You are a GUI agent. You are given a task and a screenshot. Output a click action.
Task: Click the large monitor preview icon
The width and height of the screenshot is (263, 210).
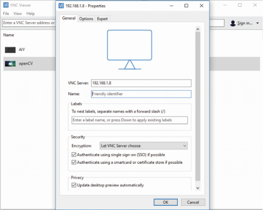coord(129,49)
